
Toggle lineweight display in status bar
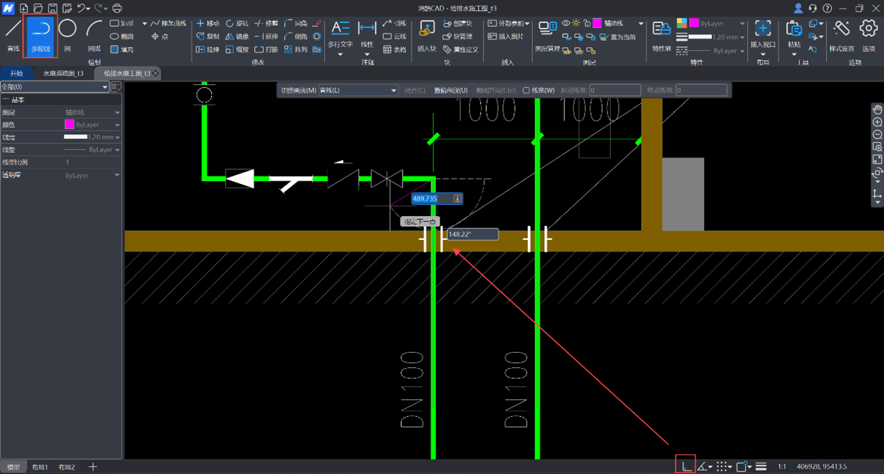tap(761, 466)
